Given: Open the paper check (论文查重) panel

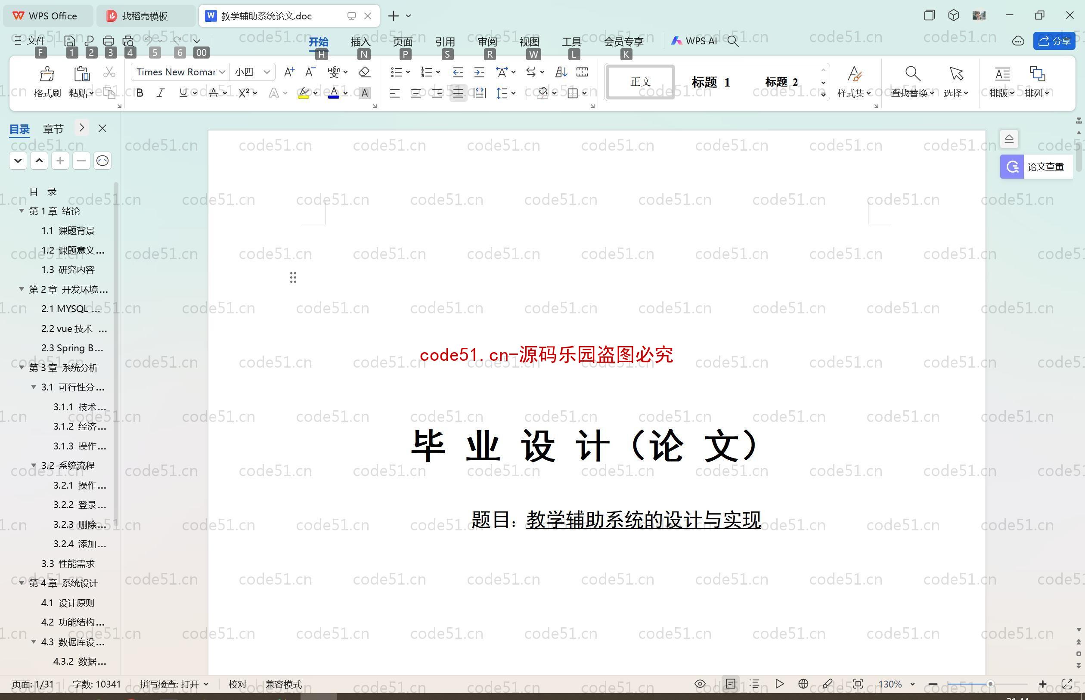Looking at the screenshot, I should (x=1036, y=167).
